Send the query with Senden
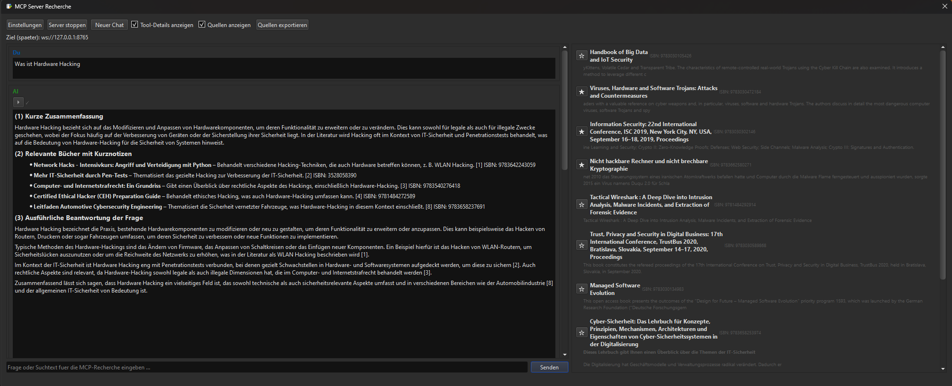This screenshot has width=952, height=386. (x=549, y=368)
